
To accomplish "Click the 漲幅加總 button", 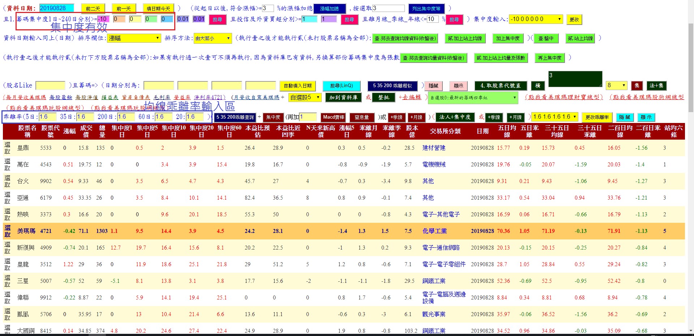I will pyautogui.click(x=329, y=8).
